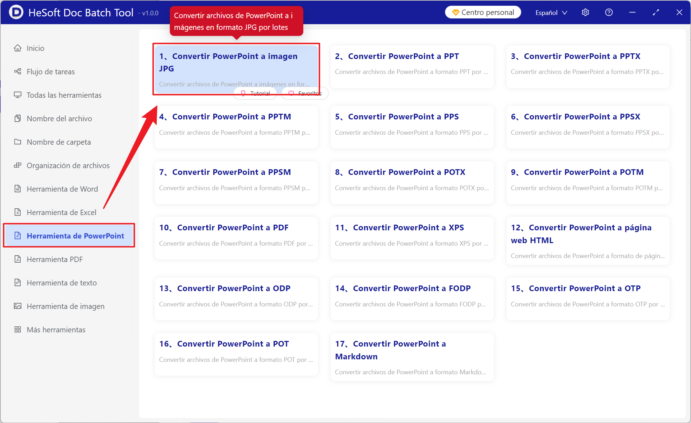Open settings via the gear icon
This screenshot has width=691, height=423.
point(585,12)
